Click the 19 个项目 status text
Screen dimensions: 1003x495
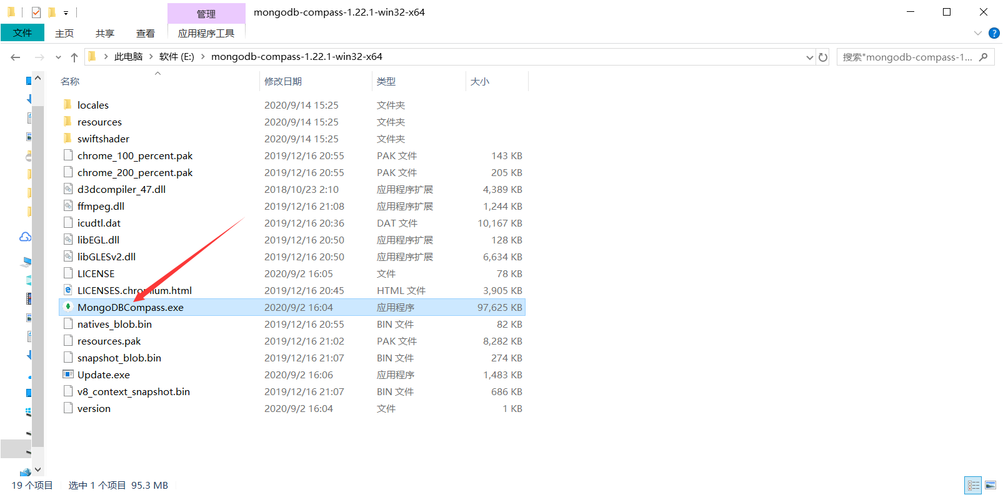[x=32, y=486]
